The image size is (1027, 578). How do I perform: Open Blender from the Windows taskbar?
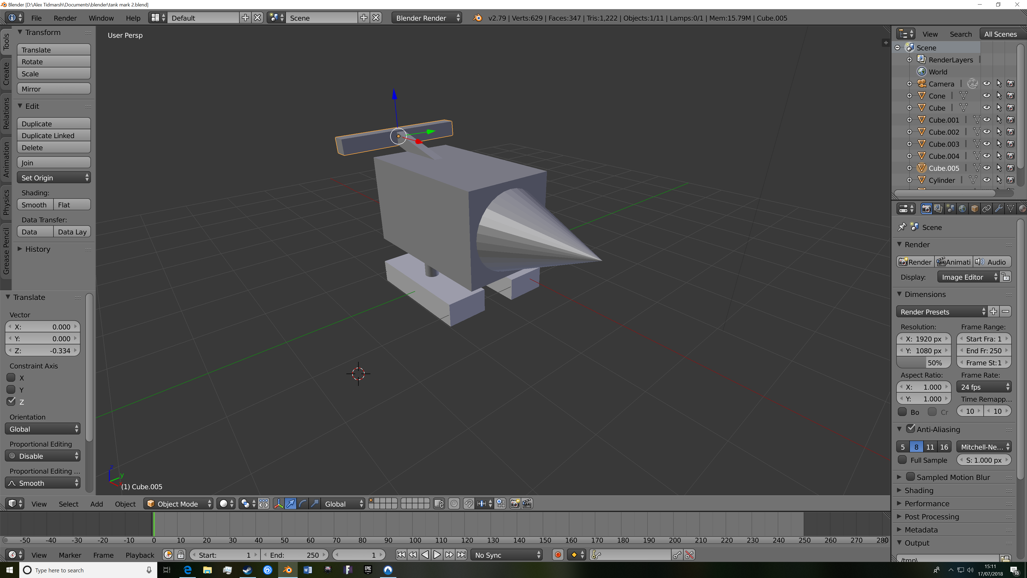[288, 570]
